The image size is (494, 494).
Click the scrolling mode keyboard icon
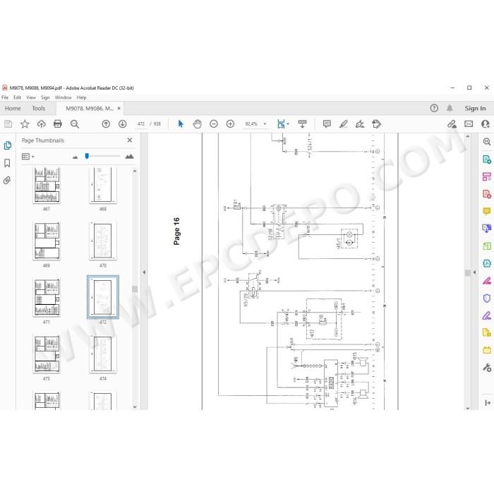click(302, 124)
